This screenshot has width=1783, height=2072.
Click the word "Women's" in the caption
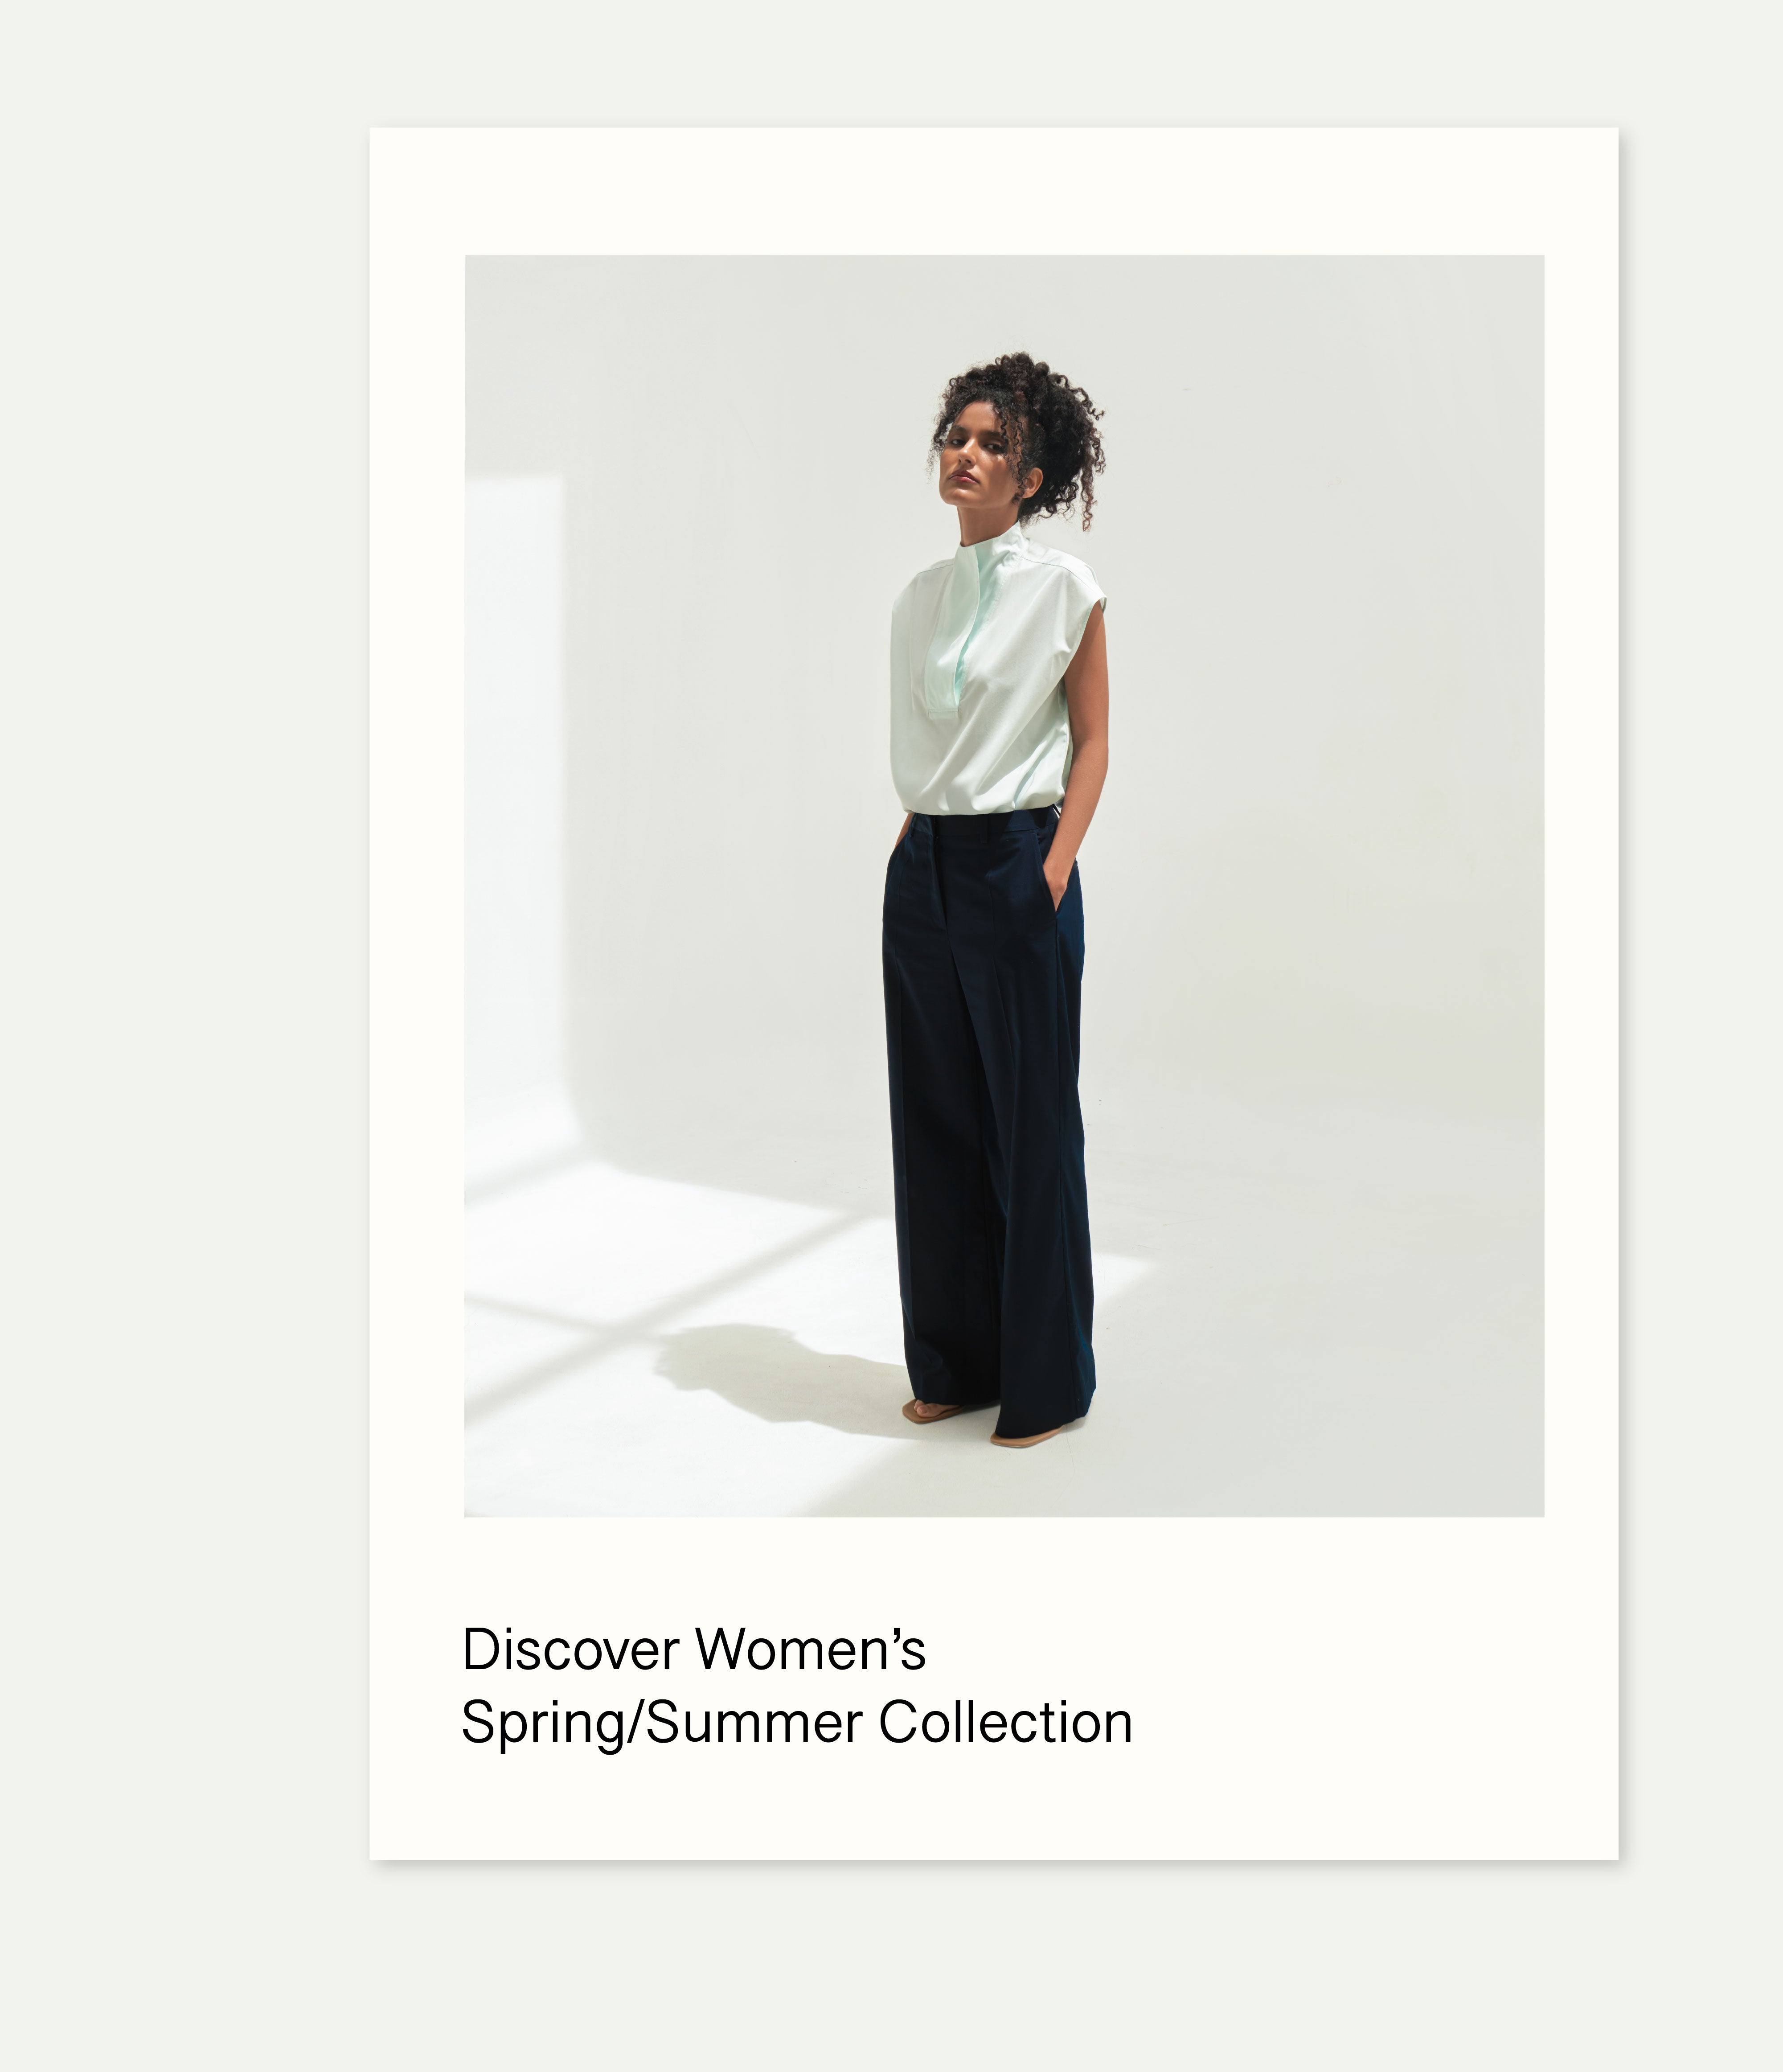(811, 1650)
